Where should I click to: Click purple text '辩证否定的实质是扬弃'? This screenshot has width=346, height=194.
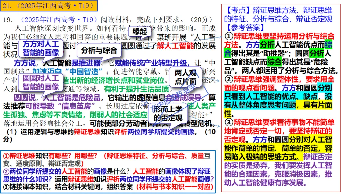coord(278,161)
